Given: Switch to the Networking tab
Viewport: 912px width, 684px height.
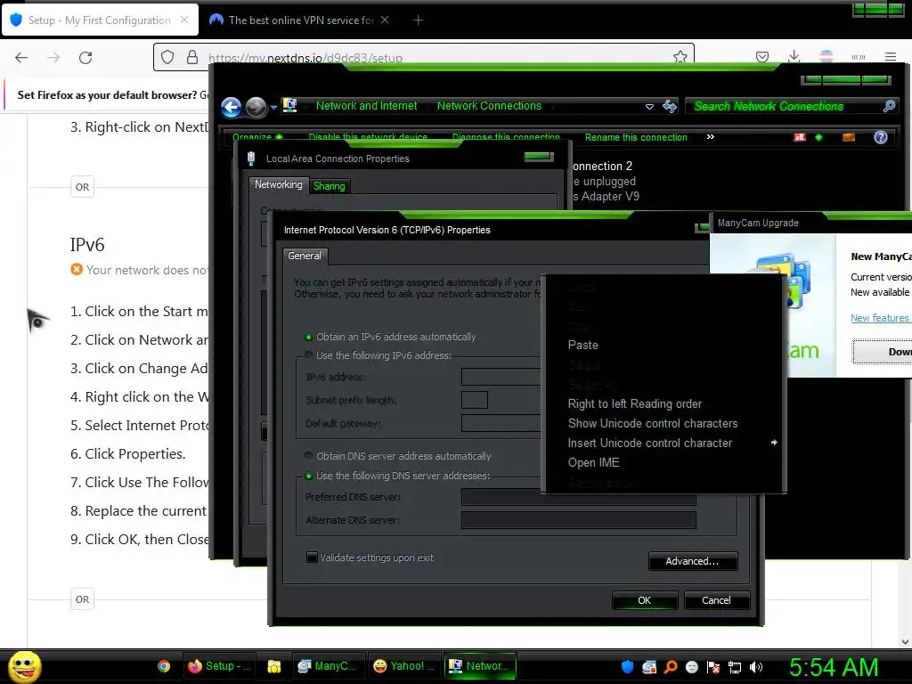Looking at the screenshot, I should pos(278,184).
